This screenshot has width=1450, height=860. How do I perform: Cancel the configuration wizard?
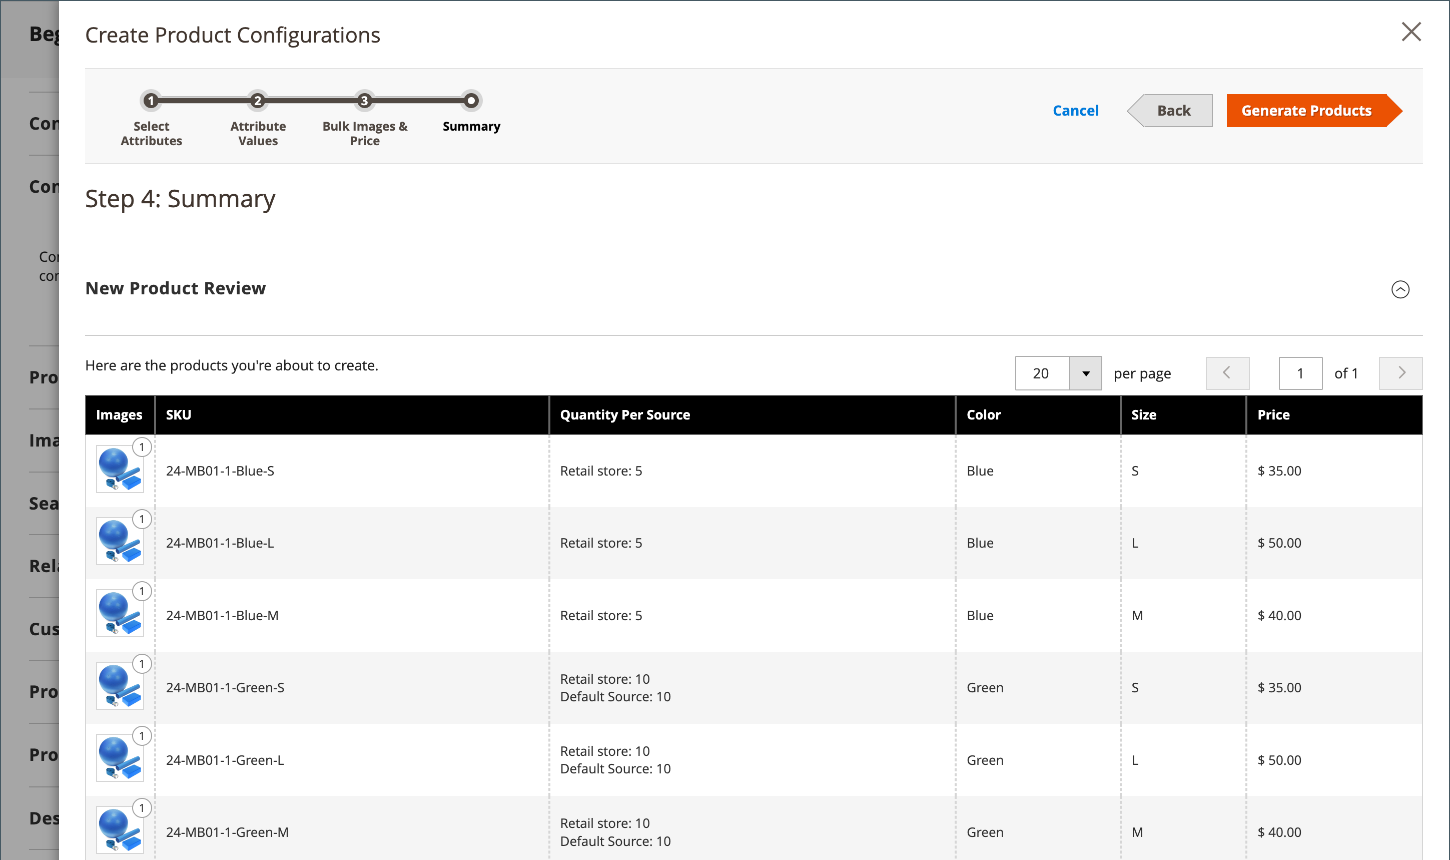point(1075,111)
